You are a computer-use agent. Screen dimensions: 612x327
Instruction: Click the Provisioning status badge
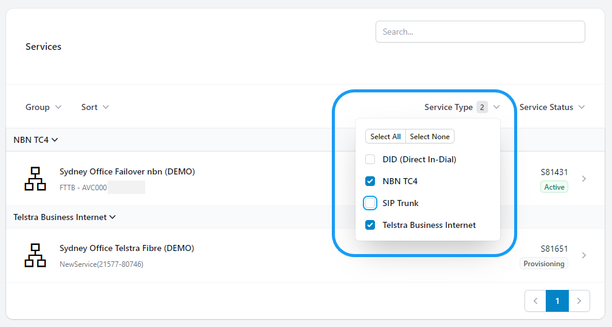[544, 264]
